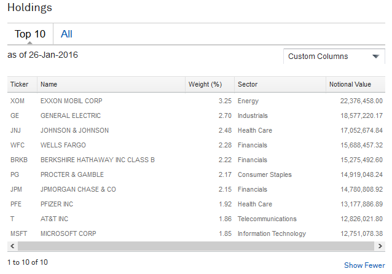Click notional value 14,780,808.92
392x274 pixels.
[x=361, y=189]
